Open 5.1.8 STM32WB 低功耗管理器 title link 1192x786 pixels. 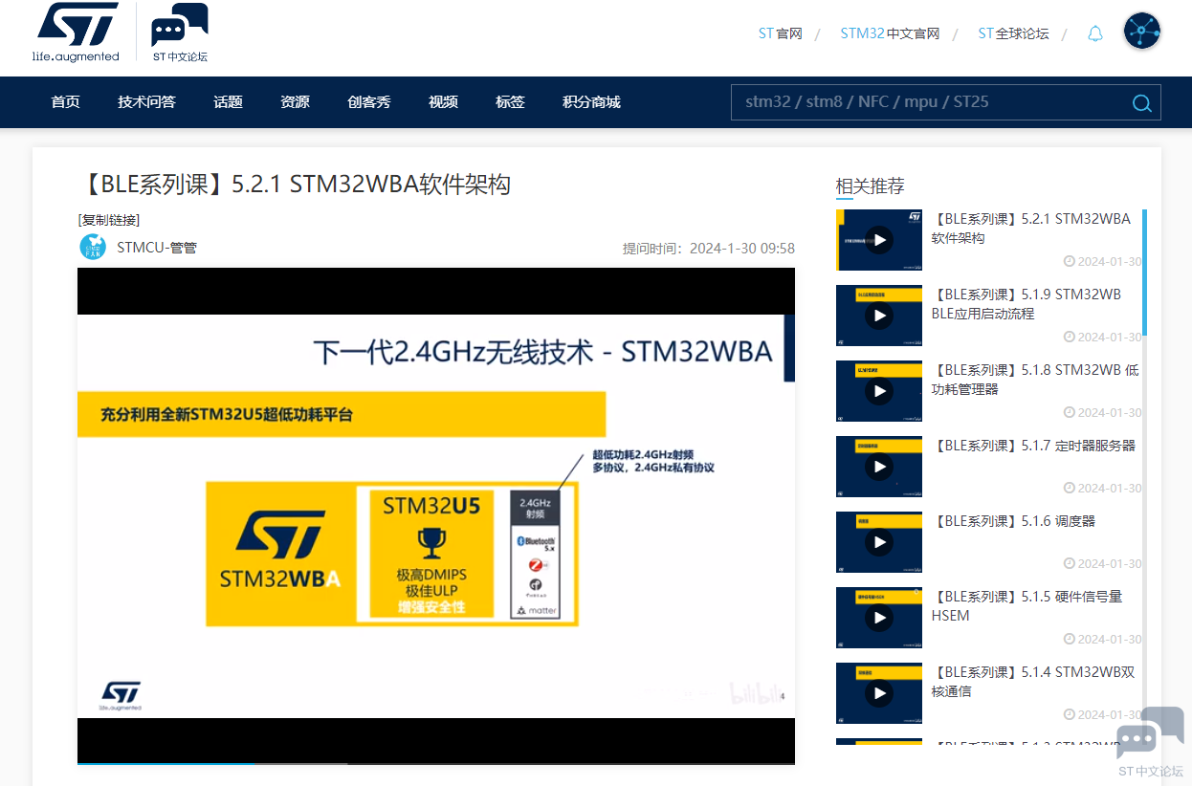(x=1035, y=380)
